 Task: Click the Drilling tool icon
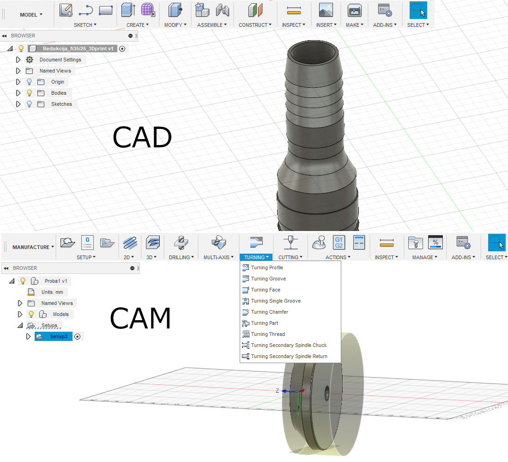click(x=181, y=242)
